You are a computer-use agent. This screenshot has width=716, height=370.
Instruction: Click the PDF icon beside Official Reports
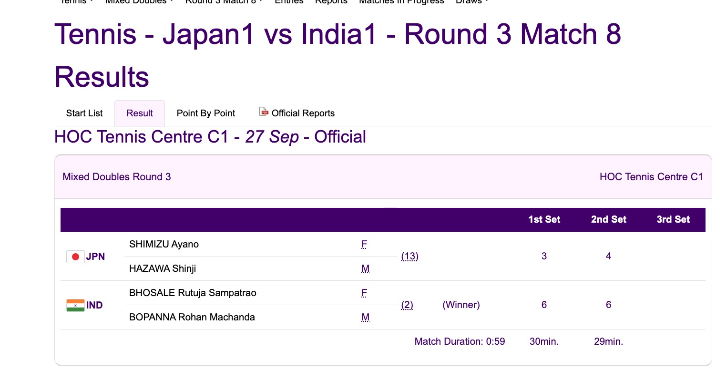(264, 112)
